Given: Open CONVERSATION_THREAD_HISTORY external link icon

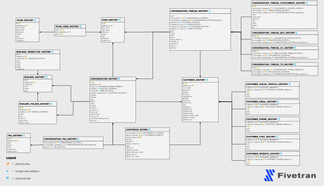Looking at the screenshot, I should click(x=211, y=11).
